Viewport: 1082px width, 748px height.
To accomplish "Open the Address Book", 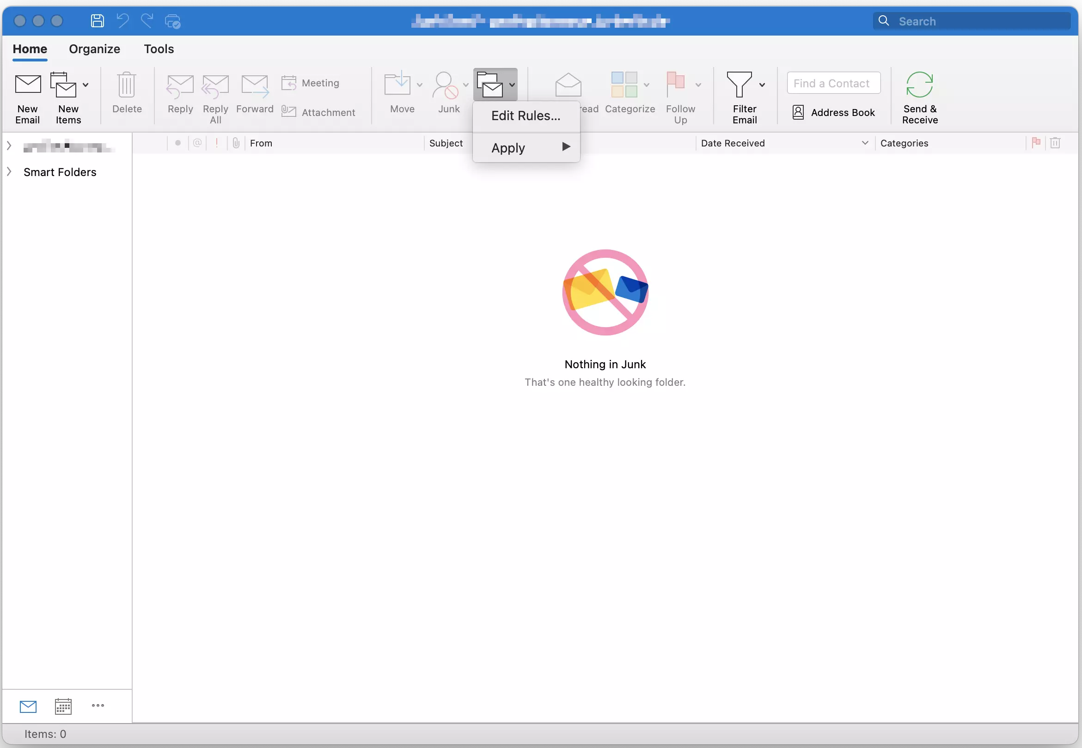I will (x=833, y=112).
